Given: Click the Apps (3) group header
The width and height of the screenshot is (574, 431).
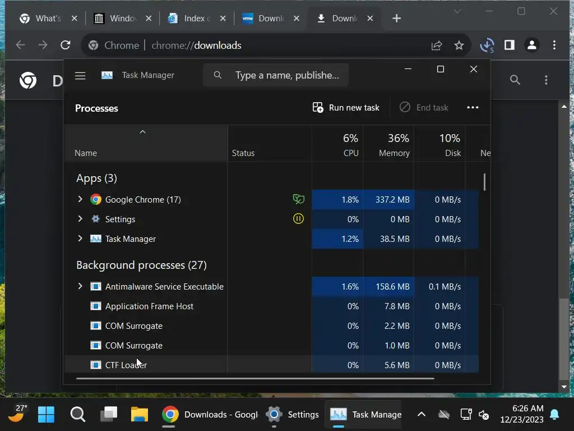Looking at the screenshot, I should [96, 178].
